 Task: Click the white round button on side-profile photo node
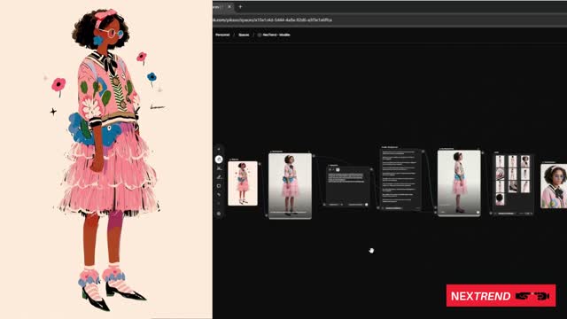tap(478, 213)
